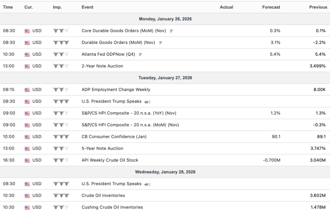Click the bull importance icons for 5-Year Note Auction

[61, 148]
